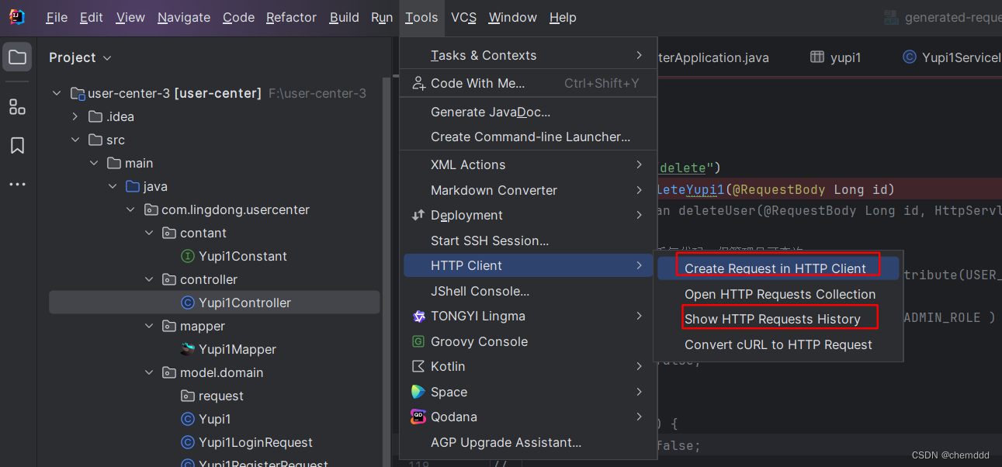Open the Kotlin submenu
Viewport: 1002px width, 467px height.
coord(450,366)
